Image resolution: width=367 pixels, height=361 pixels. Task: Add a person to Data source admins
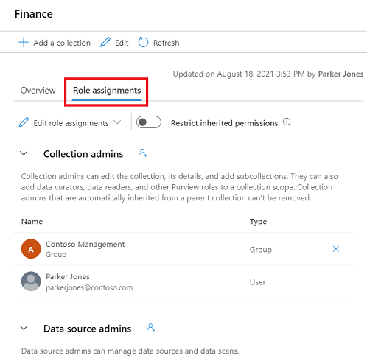click(x=151, y=327)
